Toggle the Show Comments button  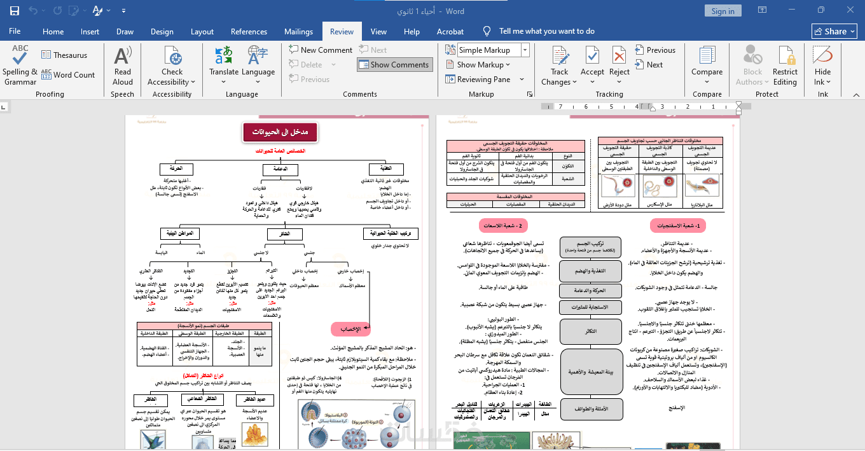pyautogui.click(x=394, y=64)
